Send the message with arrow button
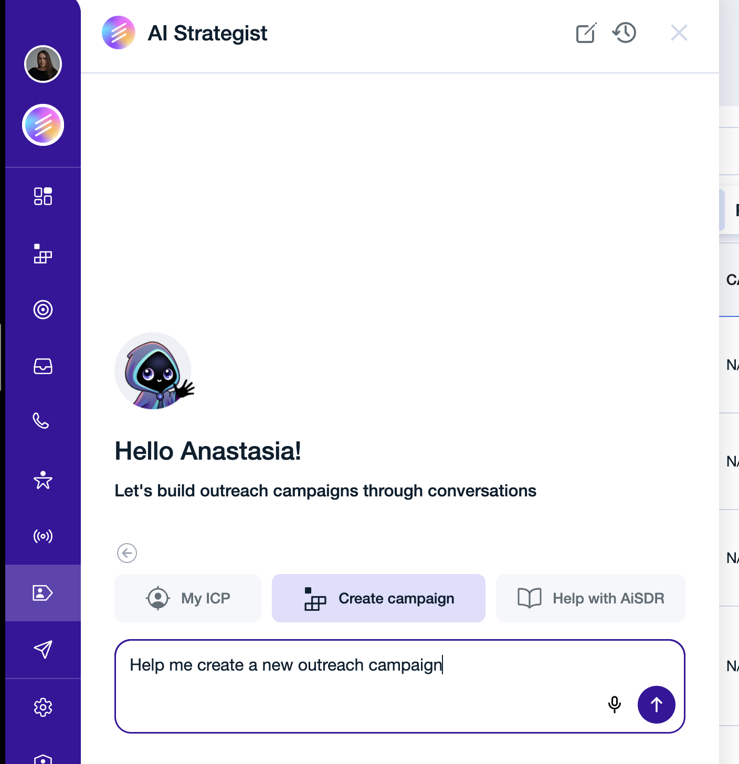Viewport: 739px width, 764px height. click(657, 705)
